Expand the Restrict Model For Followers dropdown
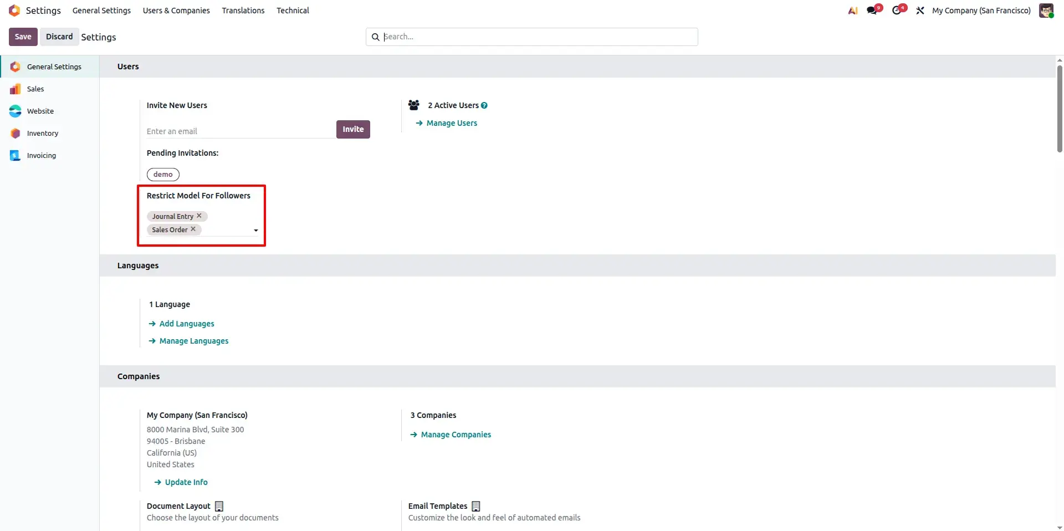The width and height of the screenshot is (1064, 531). pyautogui.click(x=255, y=230)
